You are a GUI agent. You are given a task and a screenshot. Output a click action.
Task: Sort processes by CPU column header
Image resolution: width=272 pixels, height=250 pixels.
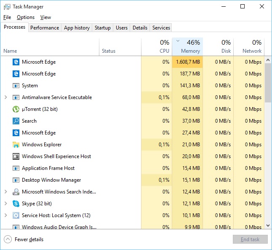[x=164, y=51]
